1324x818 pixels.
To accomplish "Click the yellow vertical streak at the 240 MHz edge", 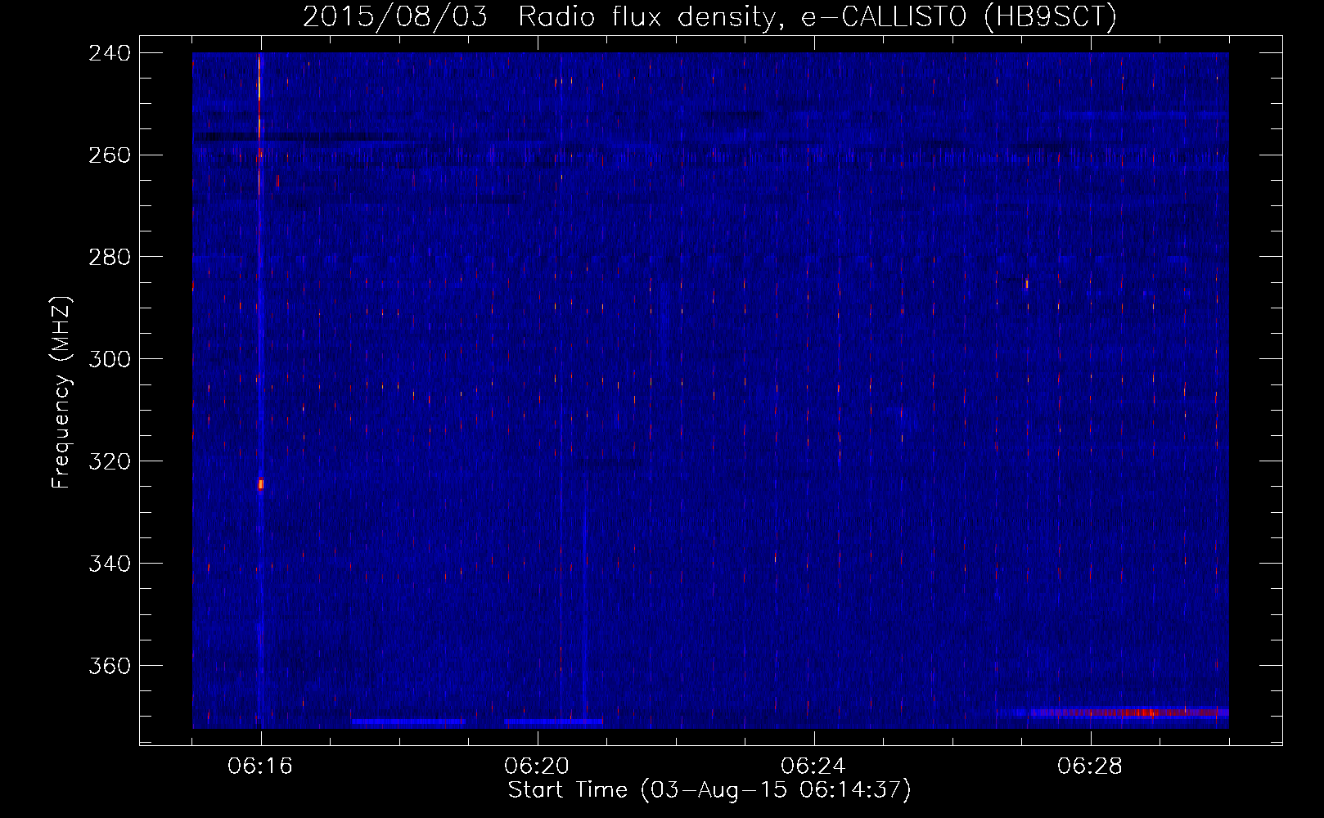I will pyautogui.click(x=259, y=78).
